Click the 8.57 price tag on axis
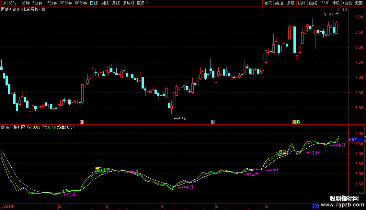 coord(356,140)
